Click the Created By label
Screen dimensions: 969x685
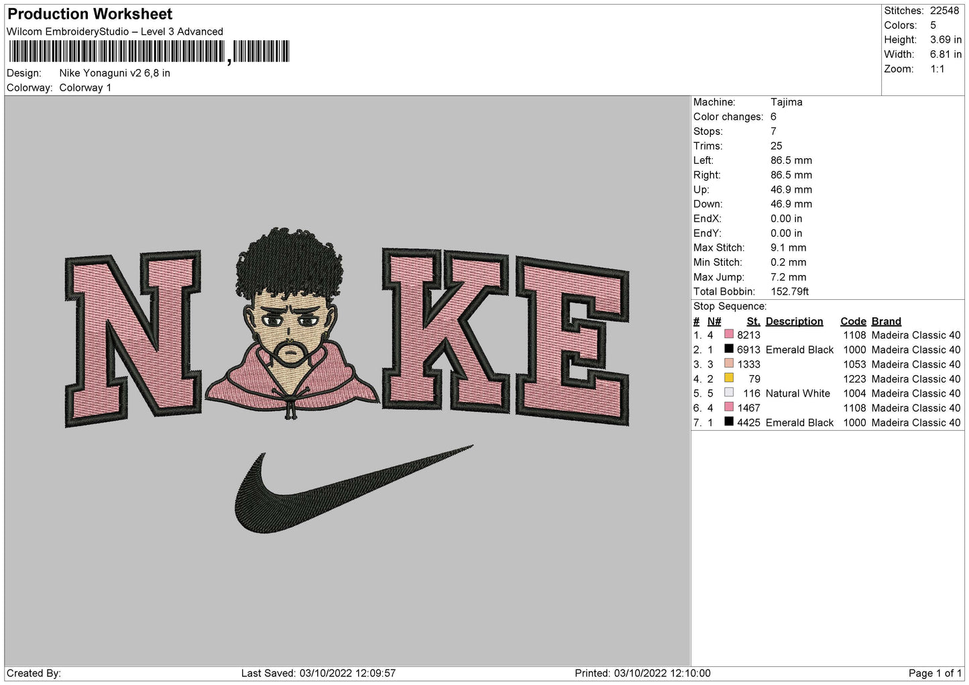coord(34,673)
